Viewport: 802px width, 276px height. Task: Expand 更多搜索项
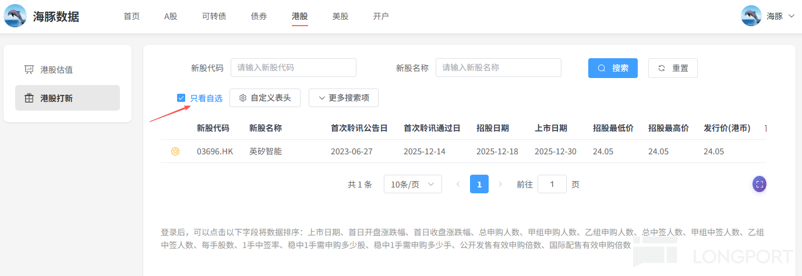[x=344, y=98]
